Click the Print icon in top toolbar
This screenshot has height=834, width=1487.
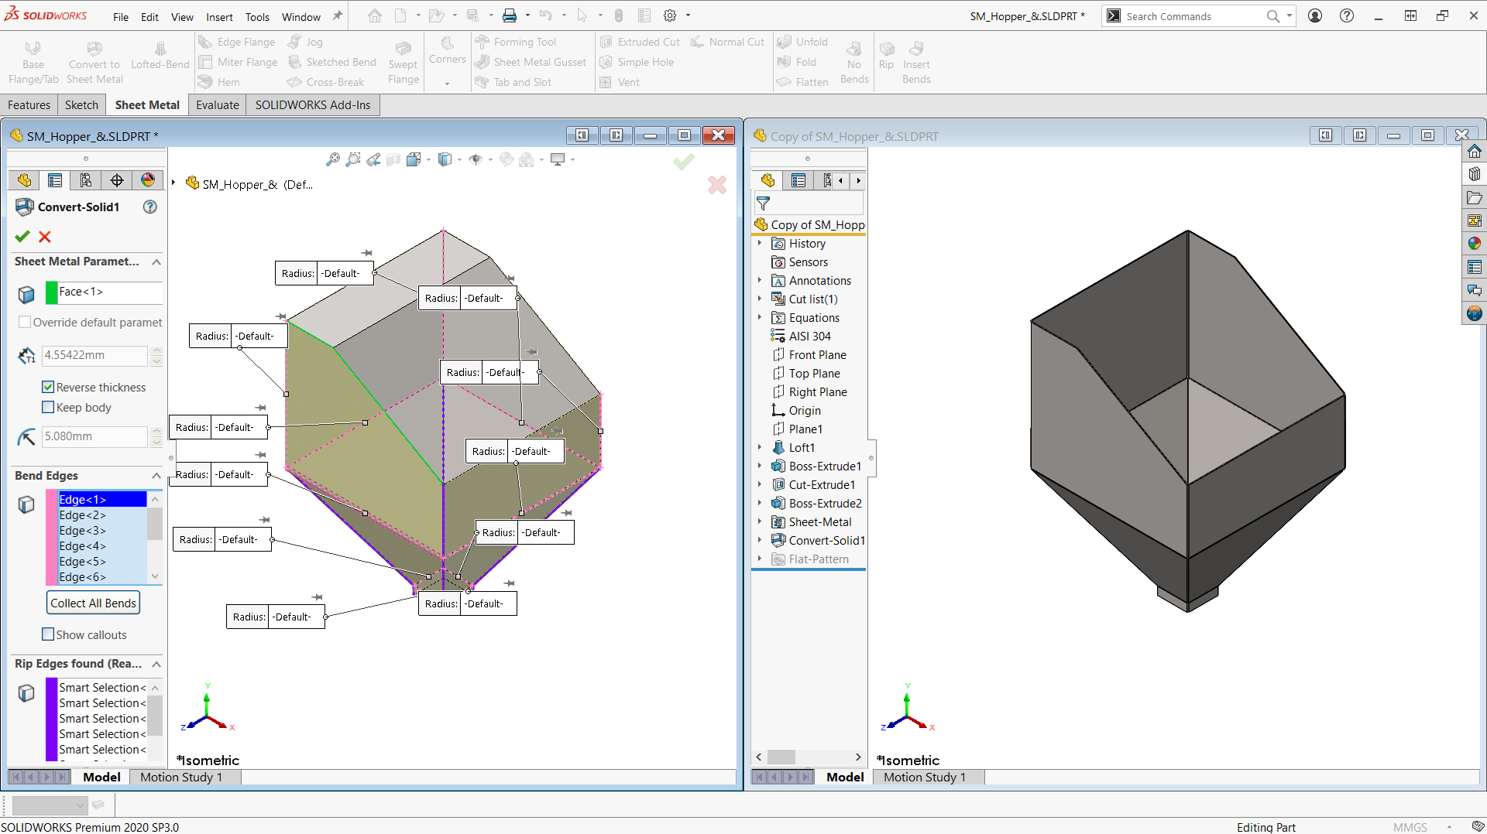510,15
